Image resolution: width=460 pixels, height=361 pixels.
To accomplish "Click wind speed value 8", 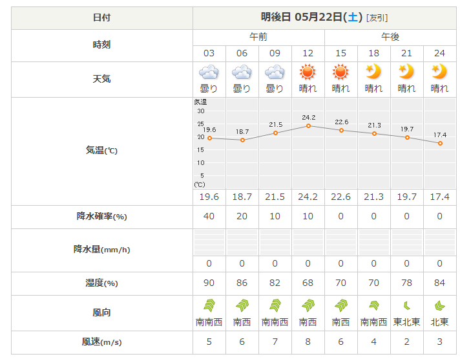I will point(308,342).
